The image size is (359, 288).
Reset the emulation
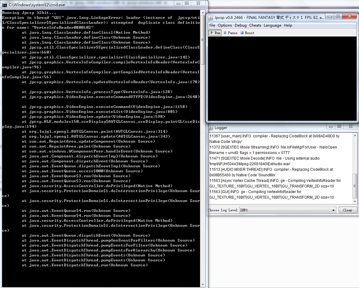[x=247, y=33]
